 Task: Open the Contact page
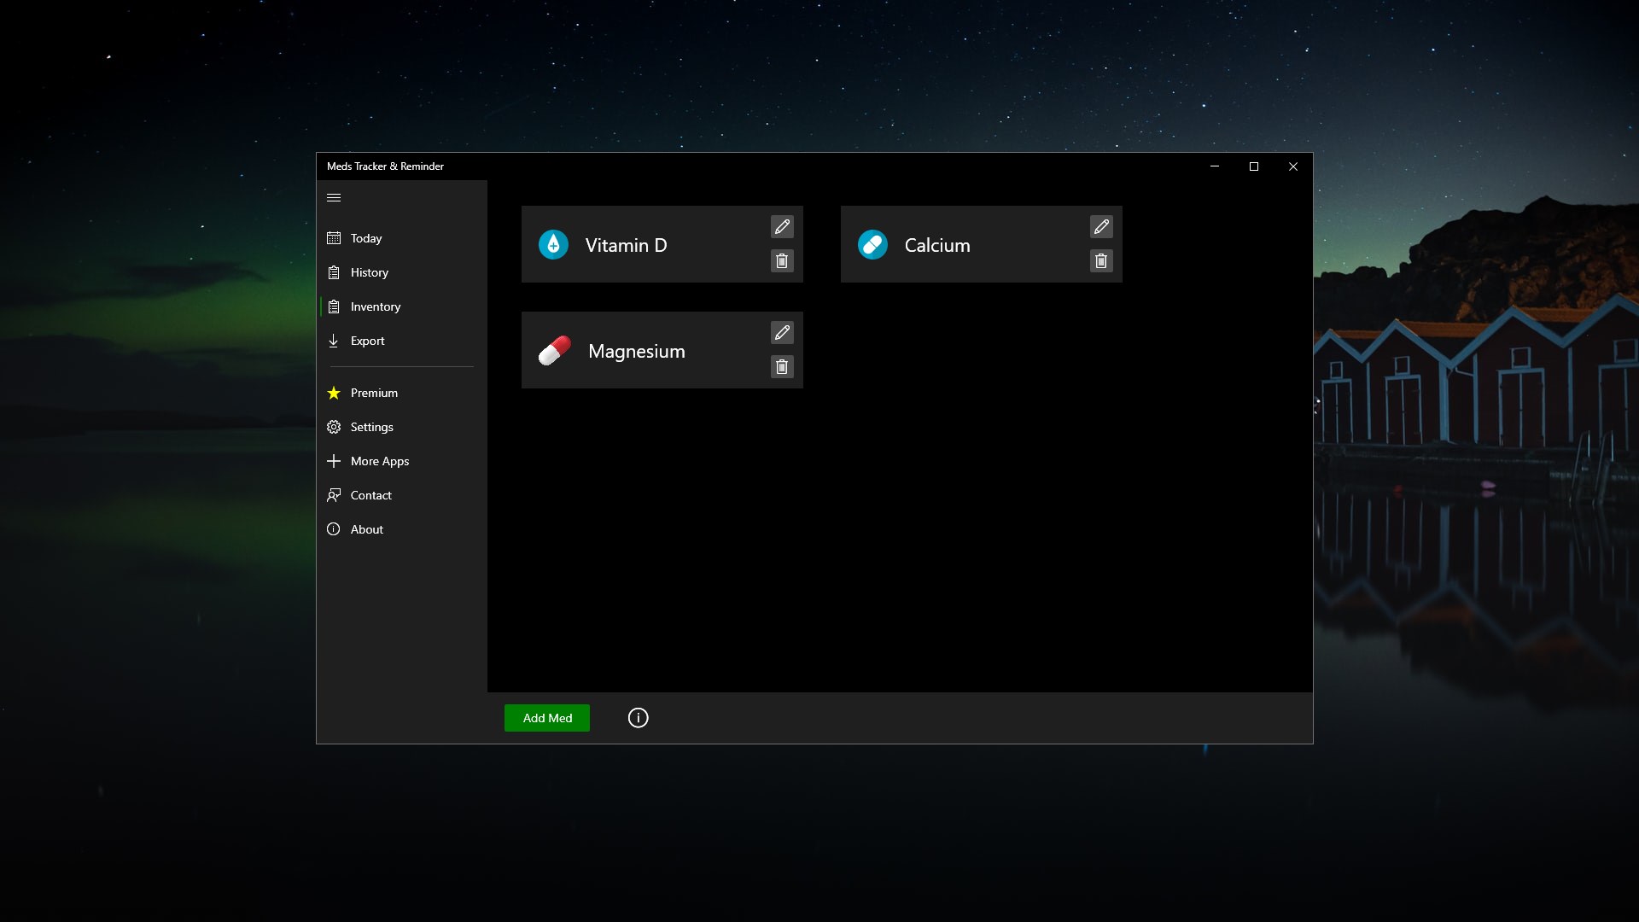pos(370,495)
